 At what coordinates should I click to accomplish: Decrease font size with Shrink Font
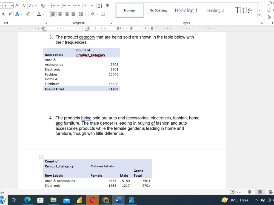click(24, 5)
